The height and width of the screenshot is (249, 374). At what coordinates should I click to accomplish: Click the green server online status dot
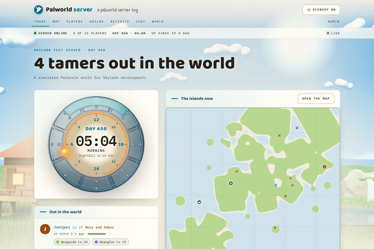(x=35, y=33)
